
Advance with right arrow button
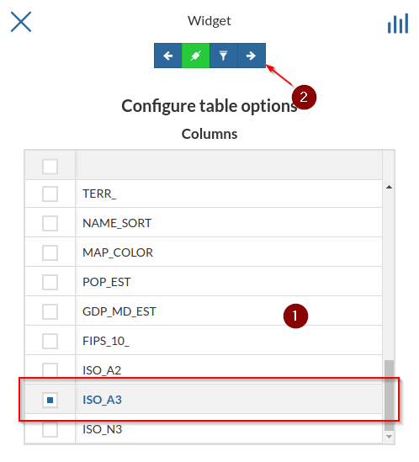click(252, 56)
